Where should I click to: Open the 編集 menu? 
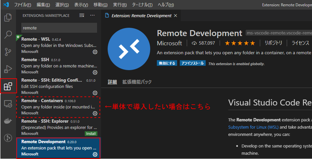click(43, 5)
